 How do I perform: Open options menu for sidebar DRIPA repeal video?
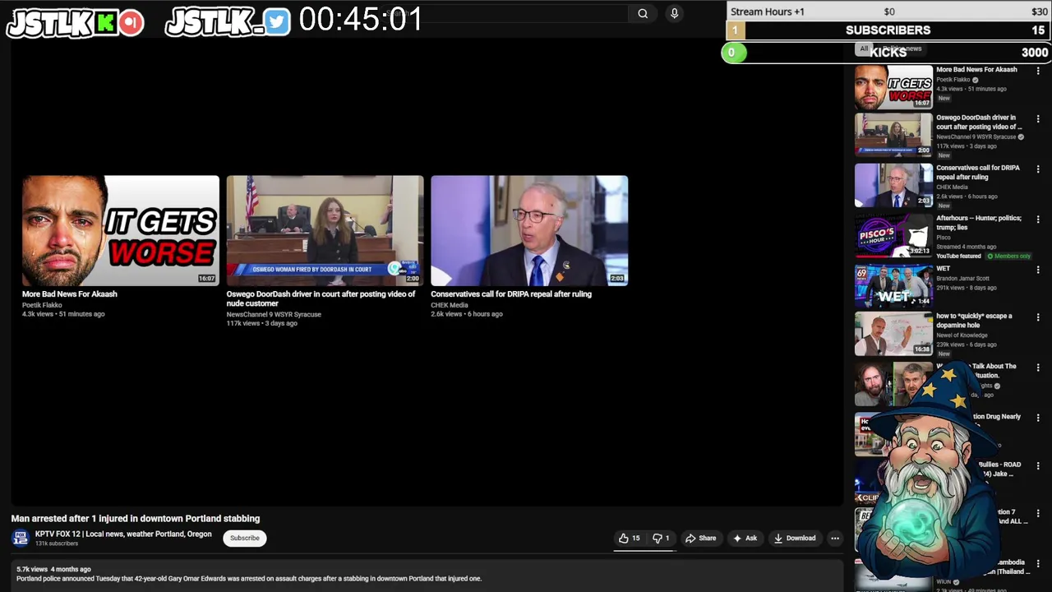tap(1038, 169)
